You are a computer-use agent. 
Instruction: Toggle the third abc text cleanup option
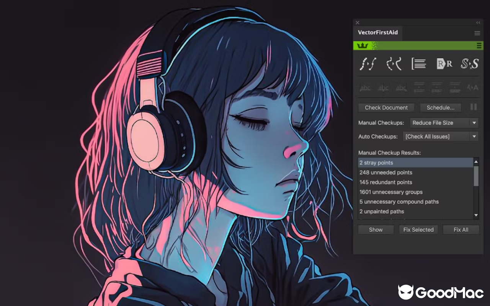tap(401, 88)
